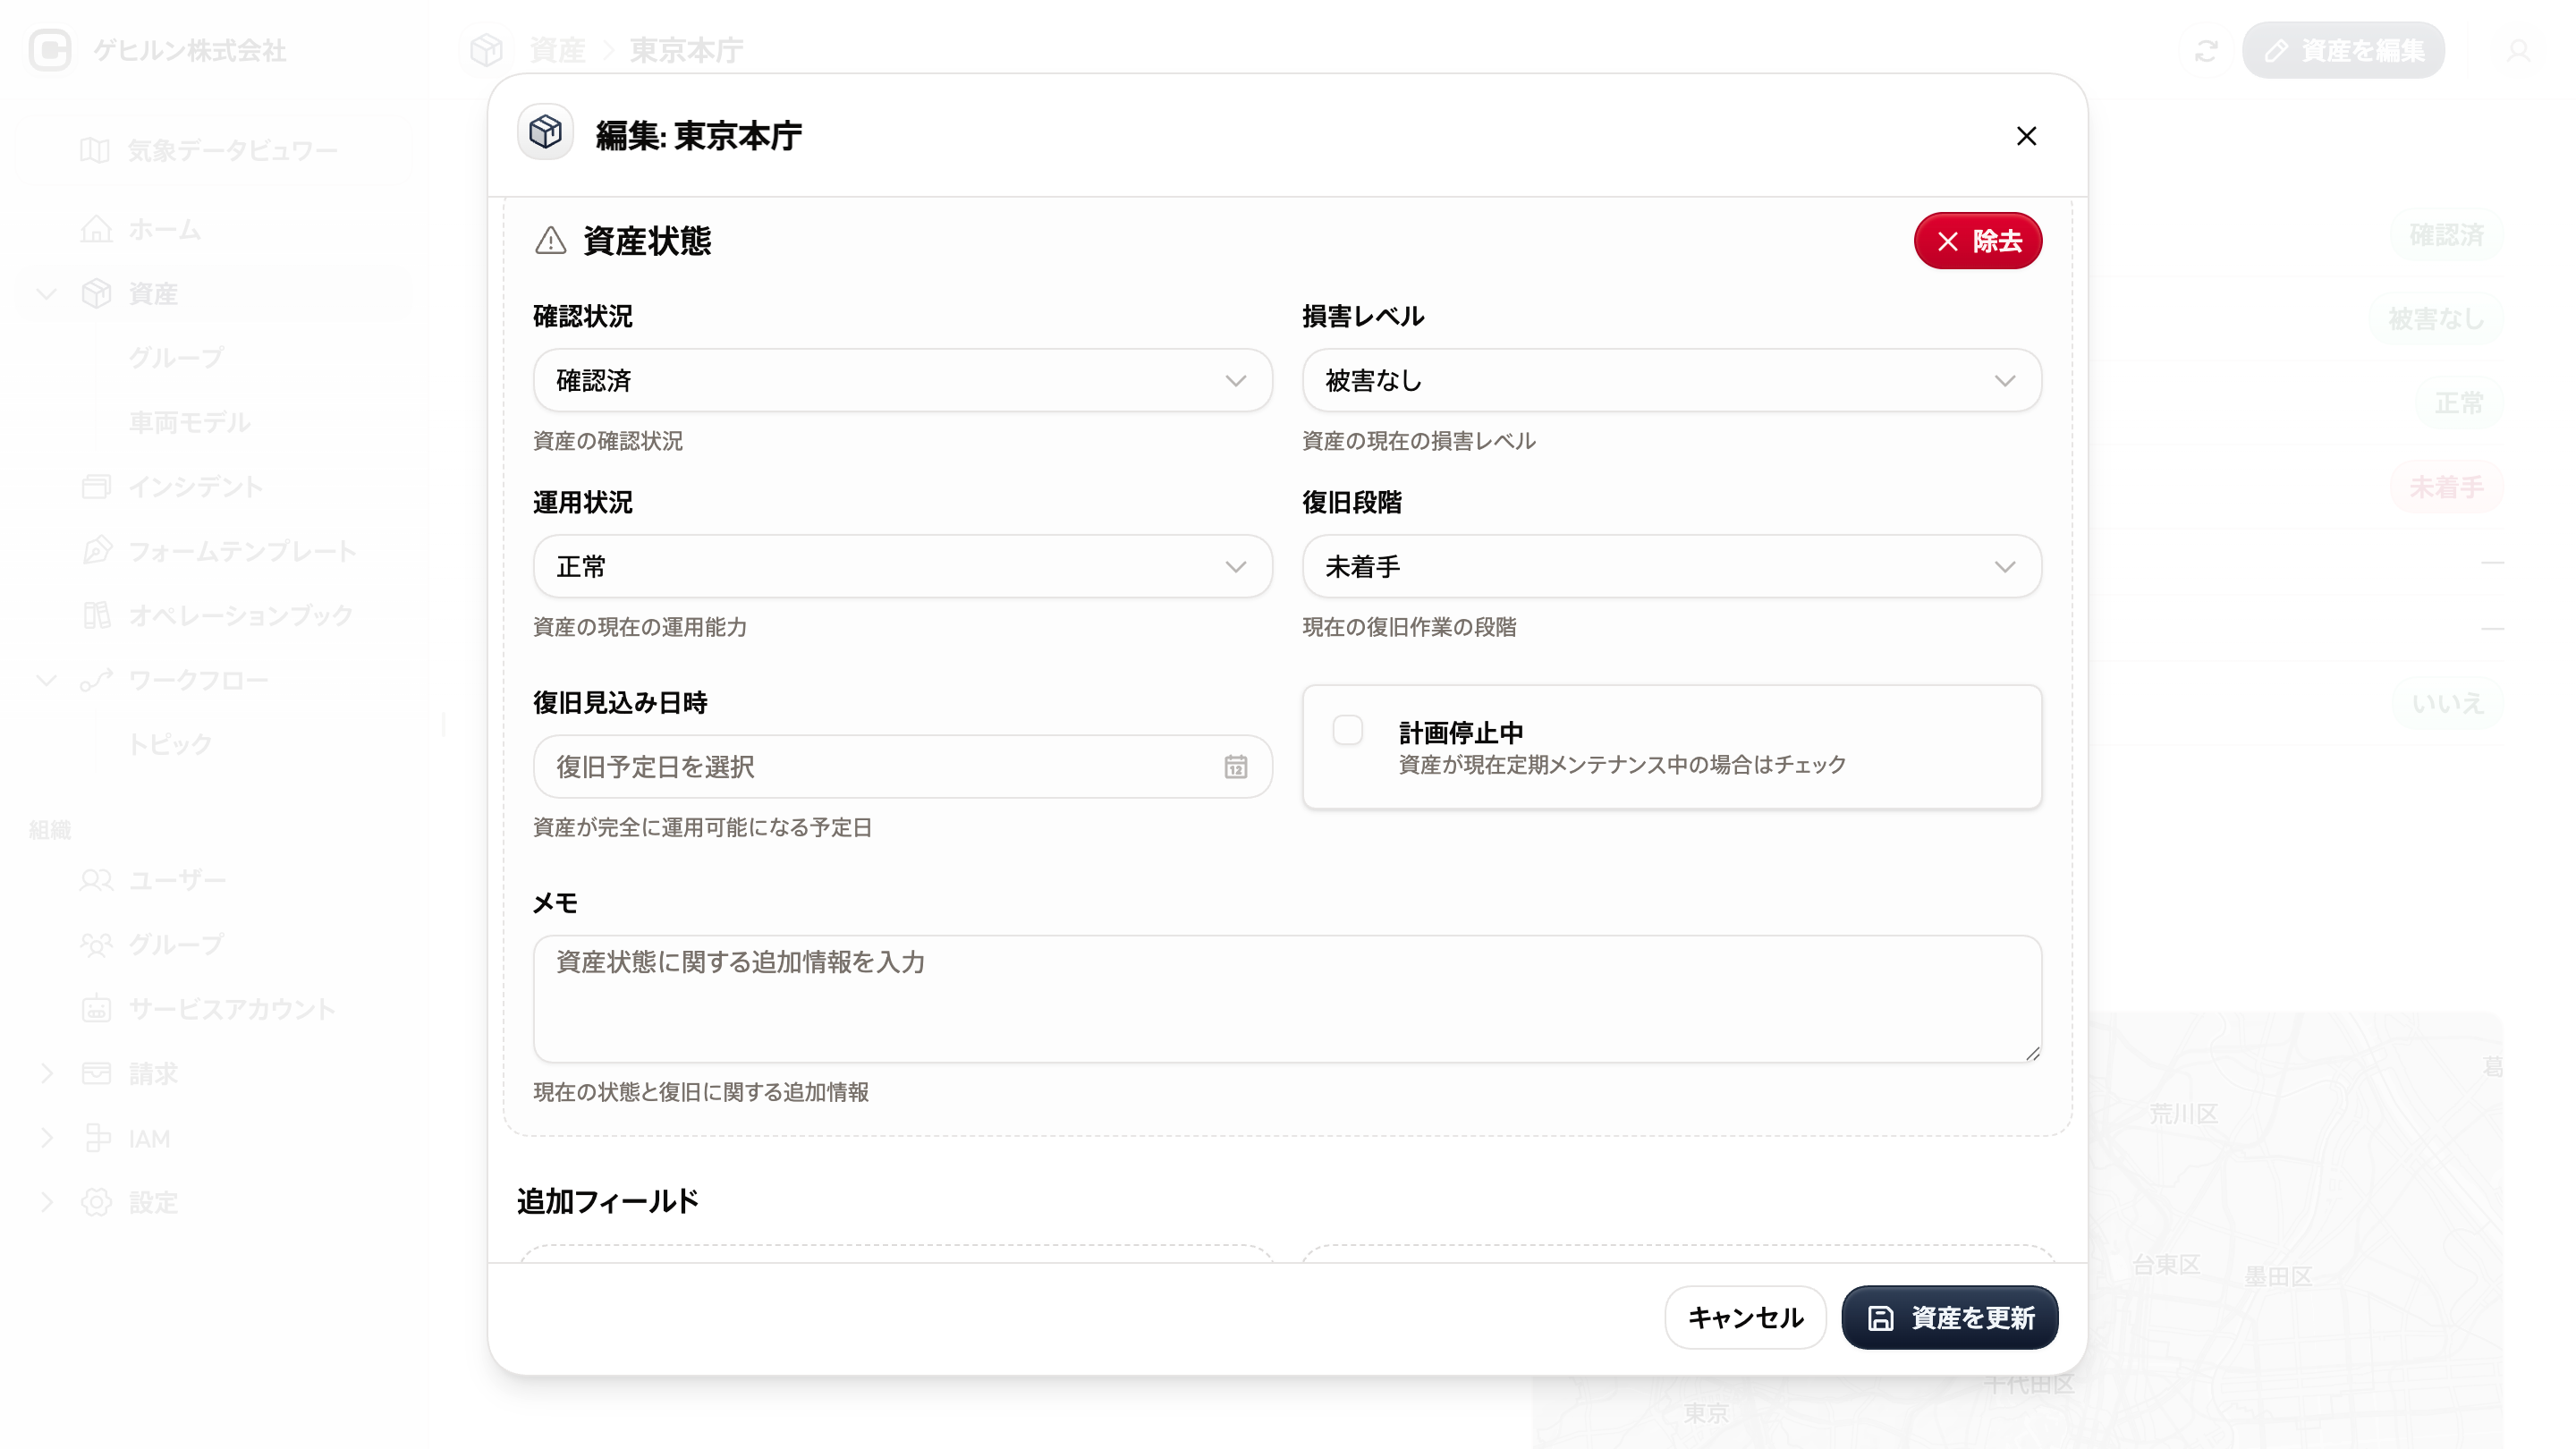Click the メモ textarea resize handle
Image resolution: width=2576 pixels, height=1449 pixels.
pos(2032,1053)
